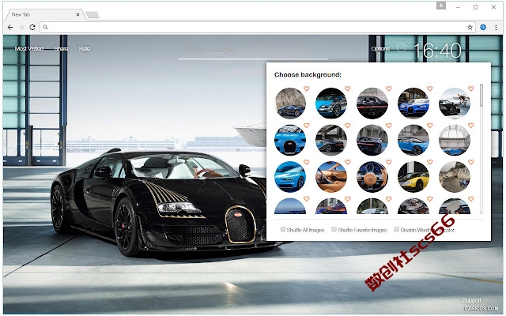Select black car with skateboarder thumbnail

point(455,103)
